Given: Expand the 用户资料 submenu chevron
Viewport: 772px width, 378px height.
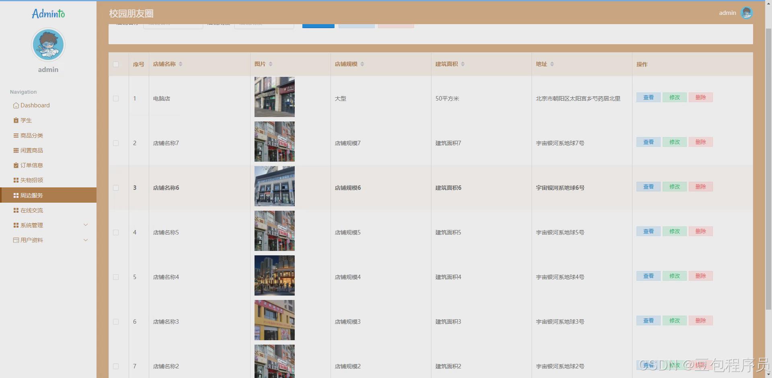Looking at the screenshot, I should tap(86, 240).
